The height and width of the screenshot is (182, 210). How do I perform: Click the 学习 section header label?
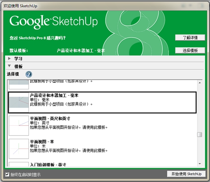18,59
